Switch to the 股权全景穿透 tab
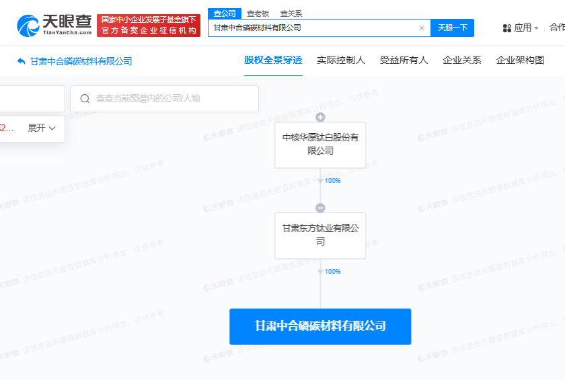Viewport: 565px width, 380px height. tap(273, 60)
